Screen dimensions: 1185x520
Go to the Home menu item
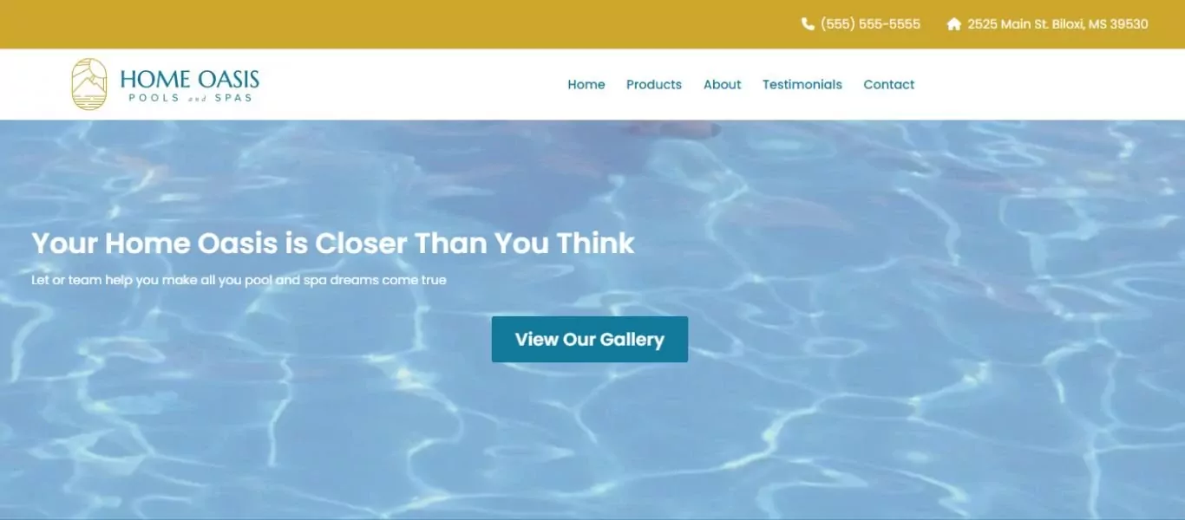(x=586, y=84)
